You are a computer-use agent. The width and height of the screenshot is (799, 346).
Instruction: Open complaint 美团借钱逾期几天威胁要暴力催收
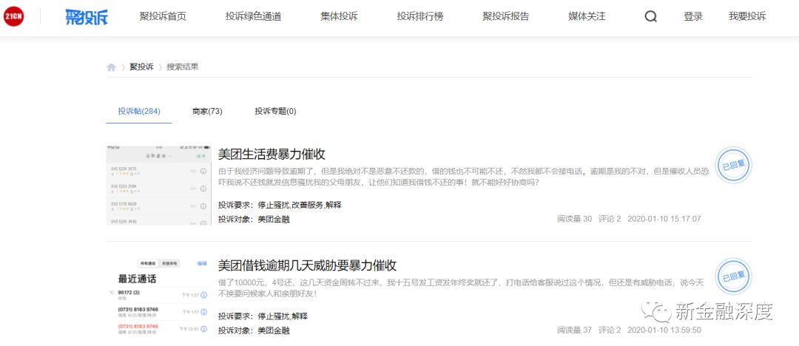point(307,265)
